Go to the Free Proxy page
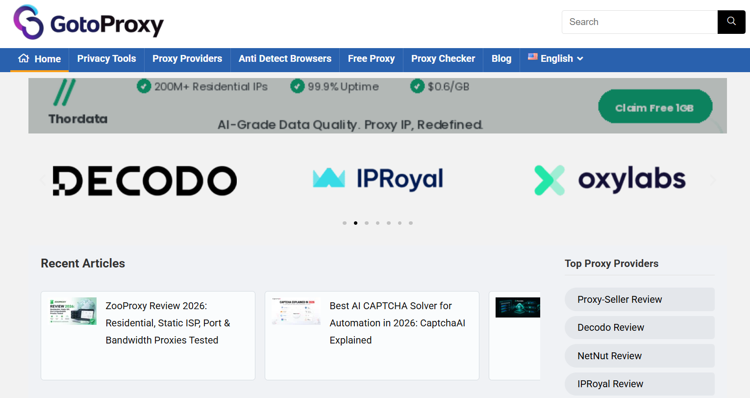 [x=371, y=58]
